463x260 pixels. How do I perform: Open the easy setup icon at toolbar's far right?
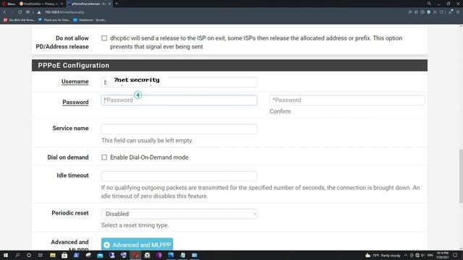[458, 12]
